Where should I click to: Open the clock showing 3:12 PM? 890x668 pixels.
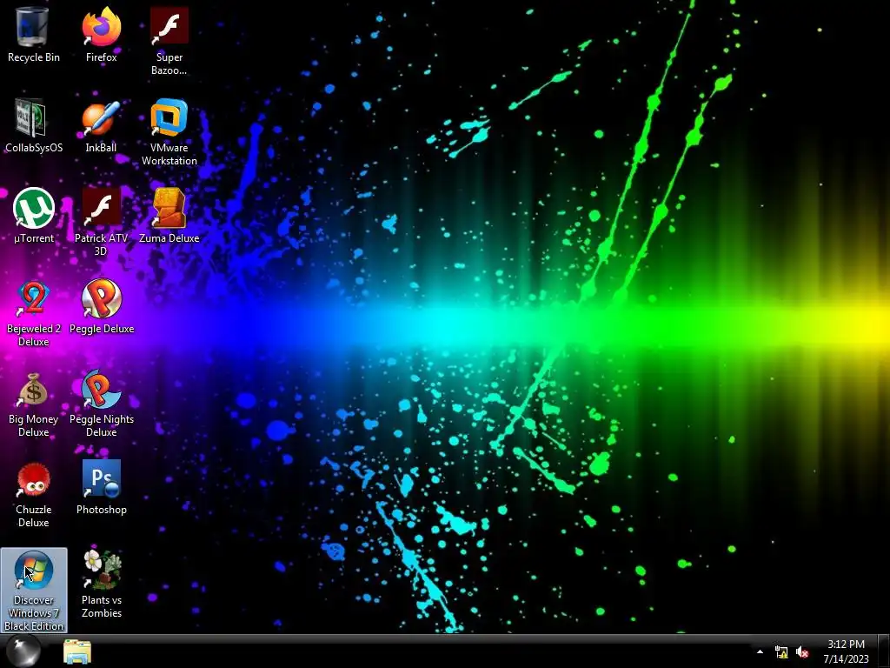[846, 651]
